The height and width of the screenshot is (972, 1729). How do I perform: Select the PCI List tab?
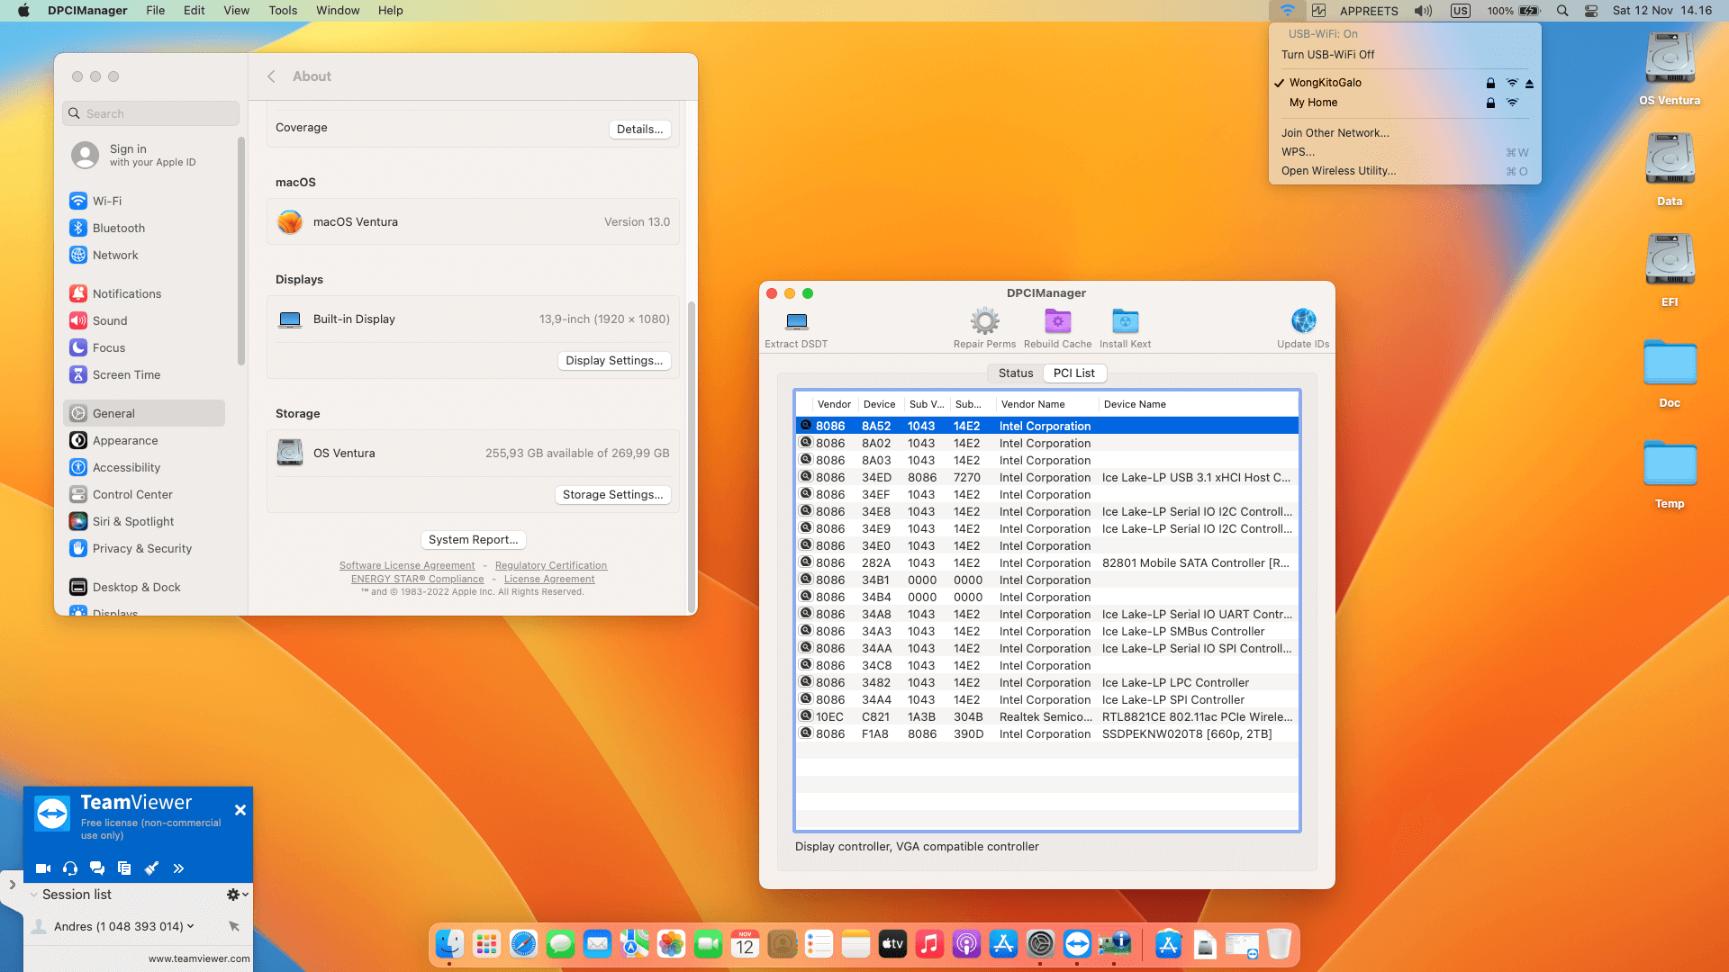(x=1074, y=373)
